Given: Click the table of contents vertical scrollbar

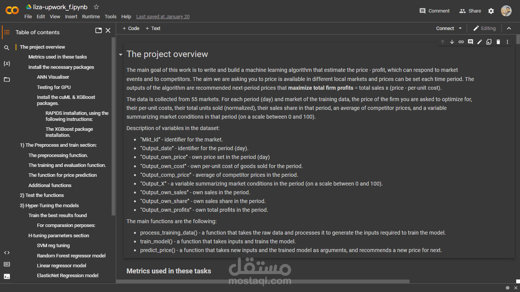Looking at the screenshot, I should 113,126.
